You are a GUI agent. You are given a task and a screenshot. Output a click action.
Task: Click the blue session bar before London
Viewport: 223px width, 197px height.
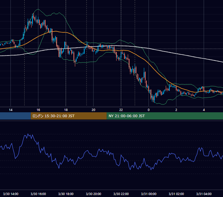(x=15, y=116)
